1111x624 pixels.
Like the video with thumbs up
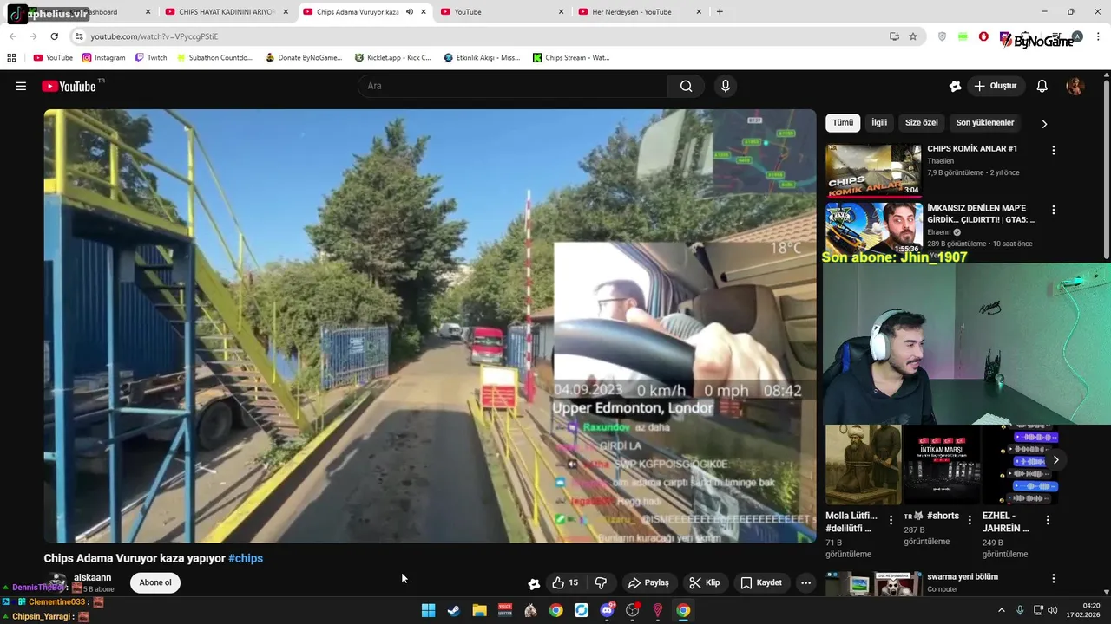564,582
